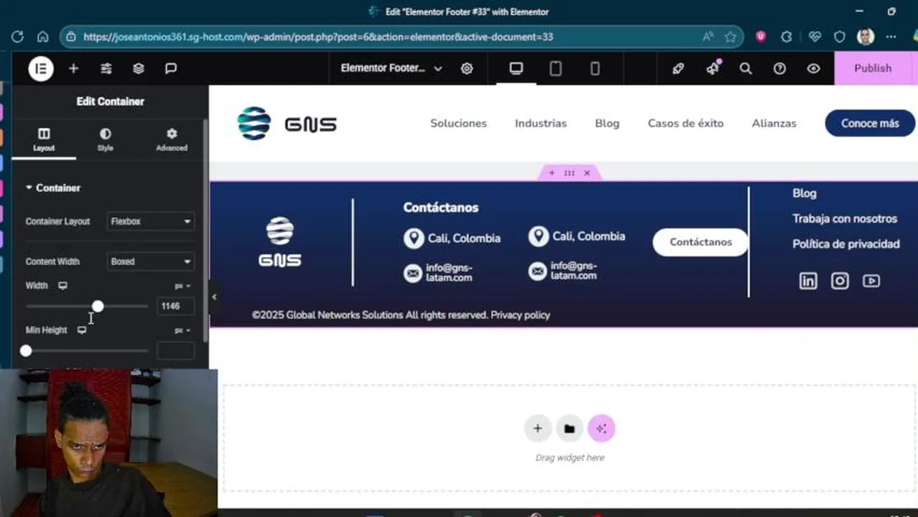Viewport: 918px width, 517px height.
Task: Open the Container Layout dropdown
Action: pyautogui.click(x=150, y=221)
